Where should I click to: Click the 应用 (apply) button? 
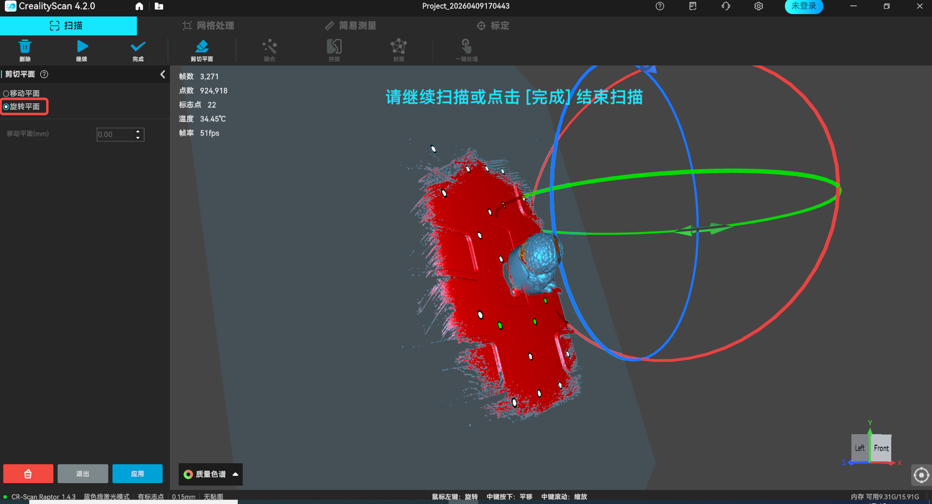[x=137, y=474]
